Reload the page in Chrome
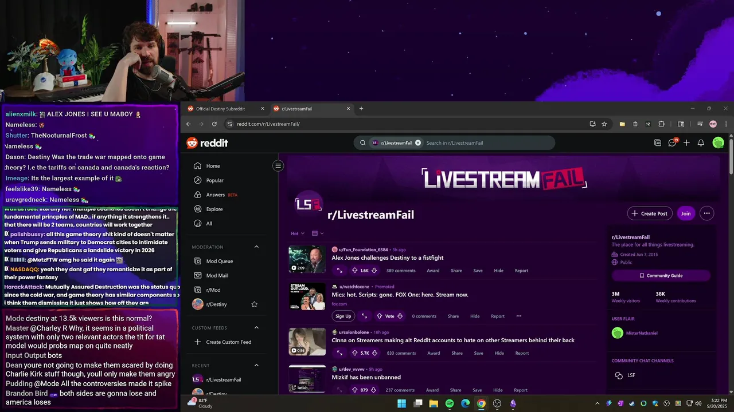The width and height of the screenshot is (734, 412). (x=214, y=124)
